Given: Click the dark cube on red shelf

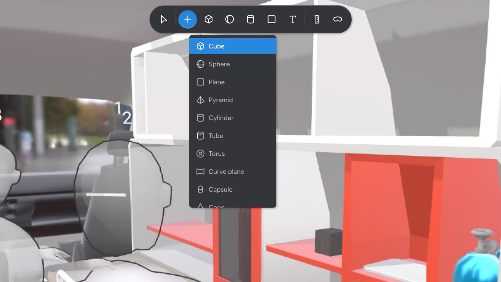Looking at the screenshot, I should [x=329, y=242].
